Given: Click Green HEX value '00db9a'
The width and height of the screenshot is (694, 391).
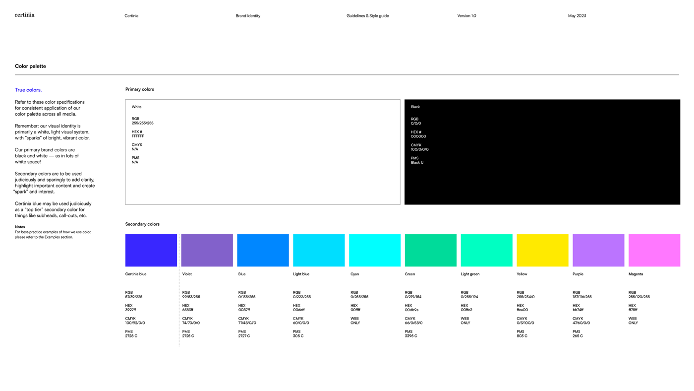Looking at the screenshot, I should pos(411,310).
